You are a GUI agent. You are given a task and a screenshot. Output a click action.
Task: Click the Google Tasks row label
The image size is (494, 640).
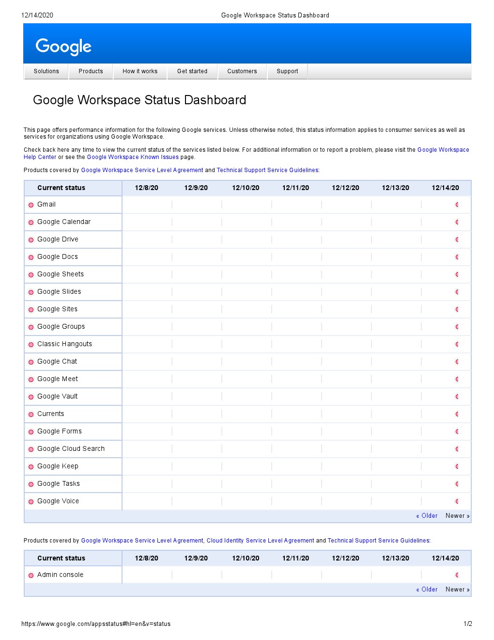[x=59, y=484]
